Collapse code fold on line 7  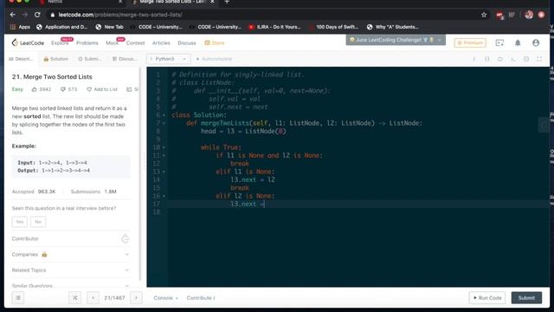coord(164,123)
